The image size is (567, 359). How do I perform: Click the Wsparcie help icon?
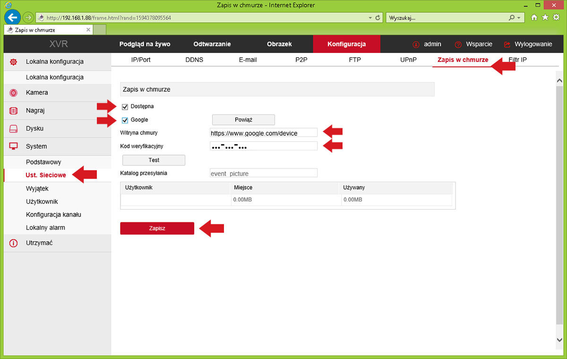point(458,44)
